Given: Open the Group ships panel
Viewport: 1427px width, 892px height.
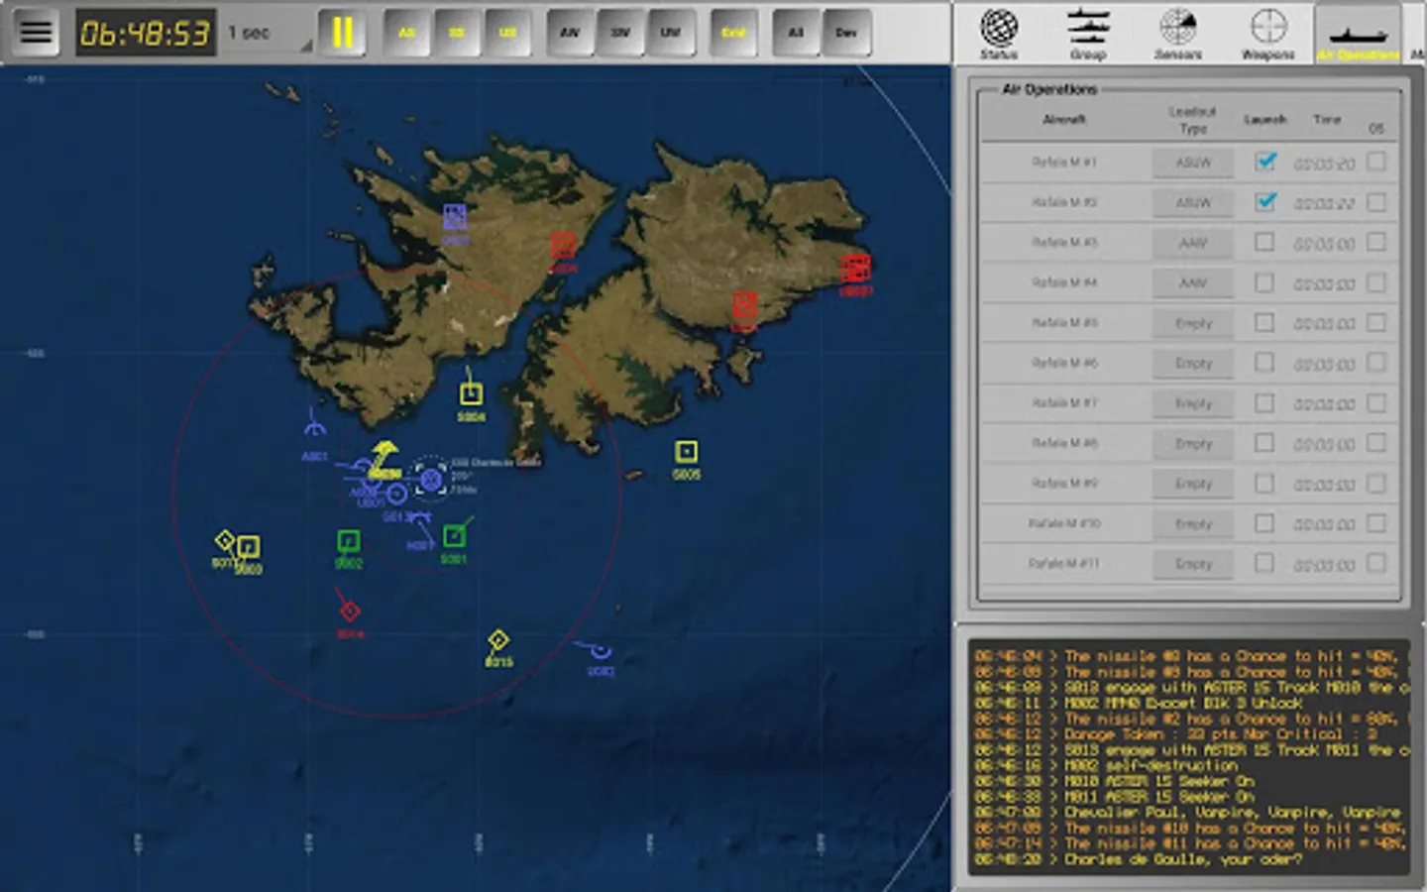Looking at the screenshot, I should pyautogui.click(x=1088, y=33).
